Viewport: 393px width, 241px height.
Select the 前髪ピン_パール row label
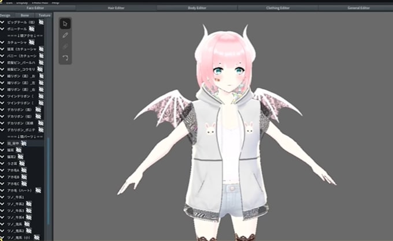click(x=21, y=62)
